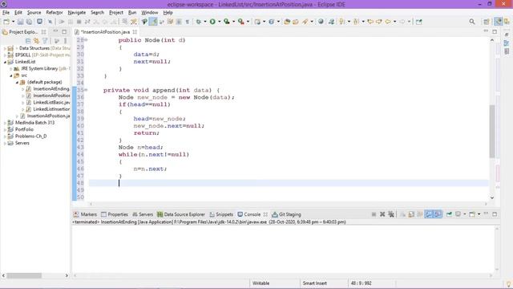Open the Project menu
513x289 pixels.
point(116,13)
